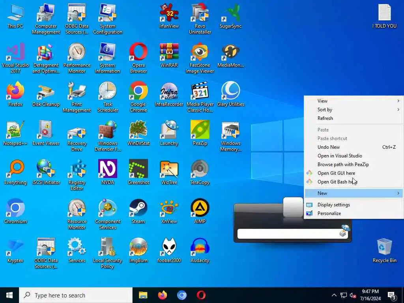Select the TeraCopy desktop icon
This screenshot has width=404, height=303.
point(200,172)
